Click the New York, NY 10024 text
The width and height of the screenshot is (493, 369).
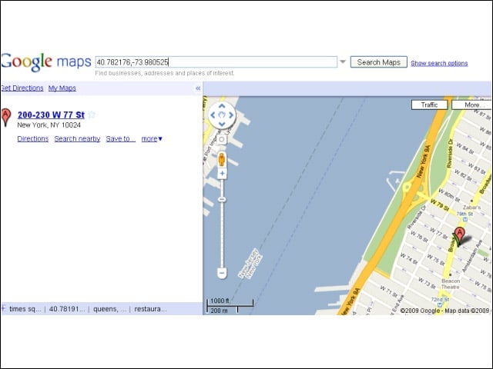click(x=49, y=125)
